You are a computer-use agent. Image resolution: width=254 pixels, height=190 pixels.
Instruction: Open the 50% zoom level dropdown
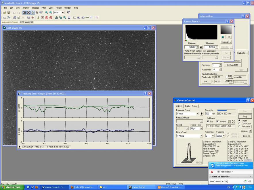point(63,13)
